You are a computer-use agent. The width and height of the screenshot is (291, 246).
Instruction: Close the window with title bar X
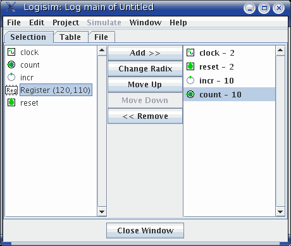coord(279,8)
